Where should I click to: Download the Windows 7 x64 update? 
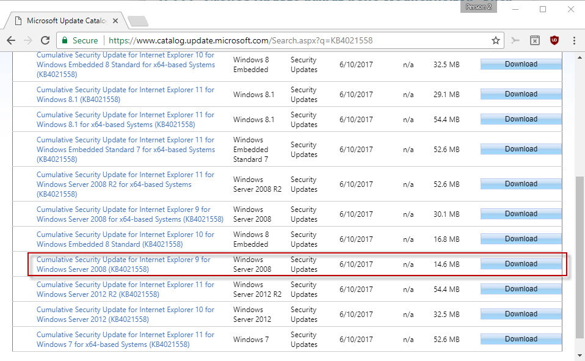pos(521,339)
